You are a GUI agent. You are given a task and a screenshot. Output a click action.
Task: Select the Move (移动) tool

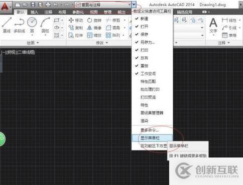pos(76,20)
